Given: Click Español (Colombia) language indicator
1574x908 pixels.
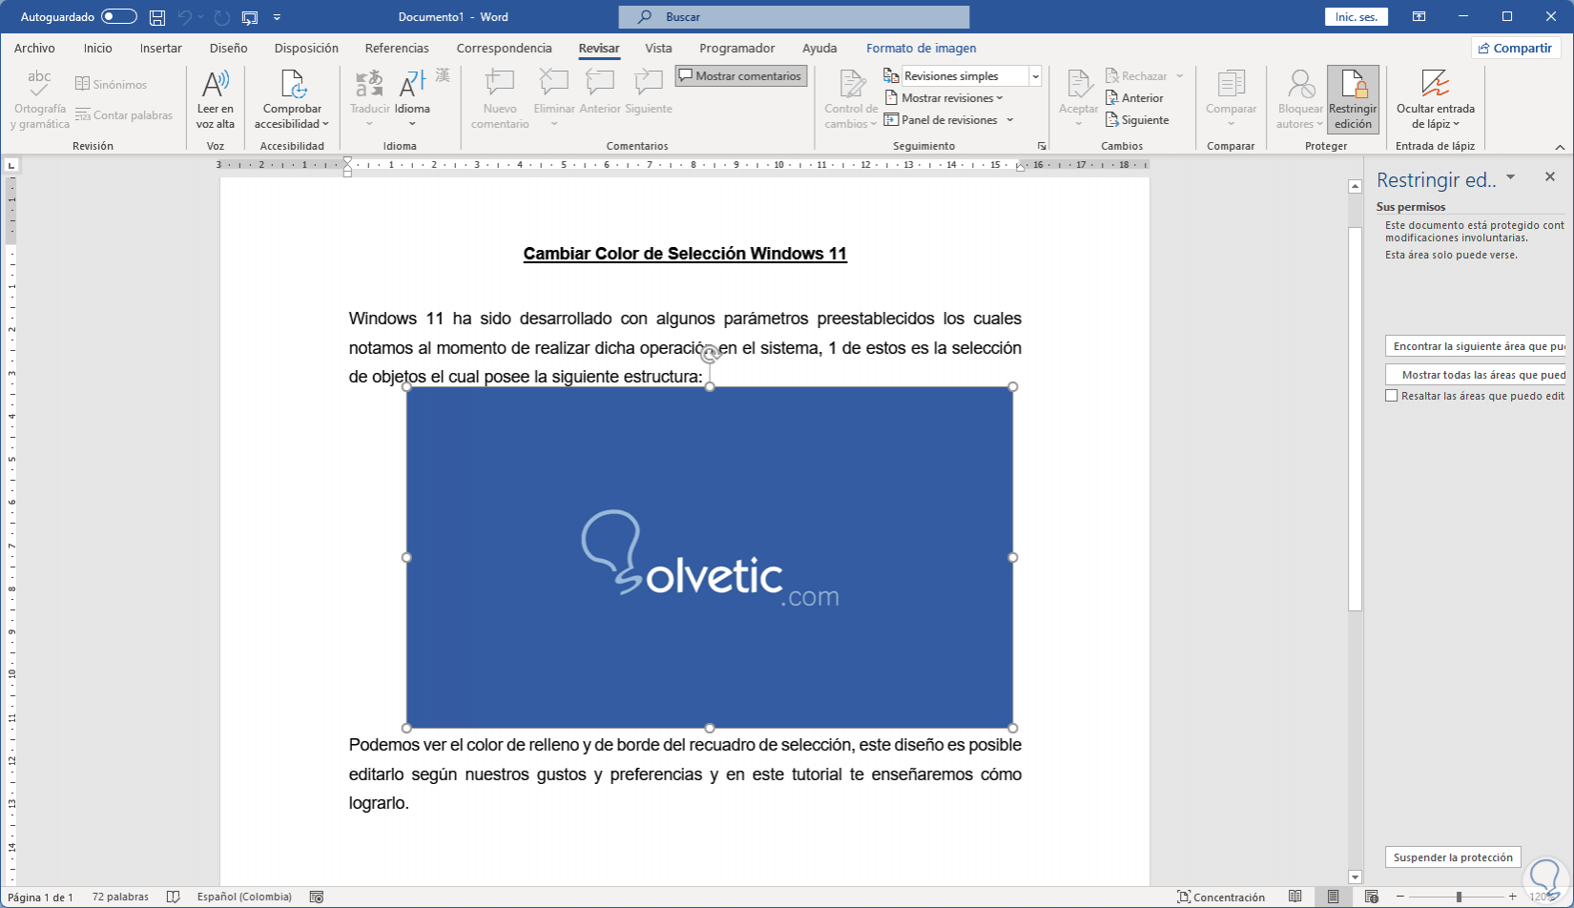Looking at the screenshot, I should (244, 897).
